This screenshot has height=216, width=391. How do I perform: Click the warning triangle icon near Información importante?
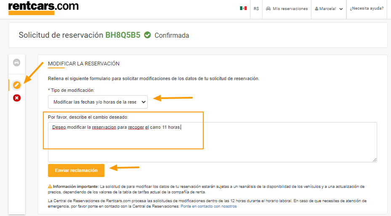coord(50,186)
